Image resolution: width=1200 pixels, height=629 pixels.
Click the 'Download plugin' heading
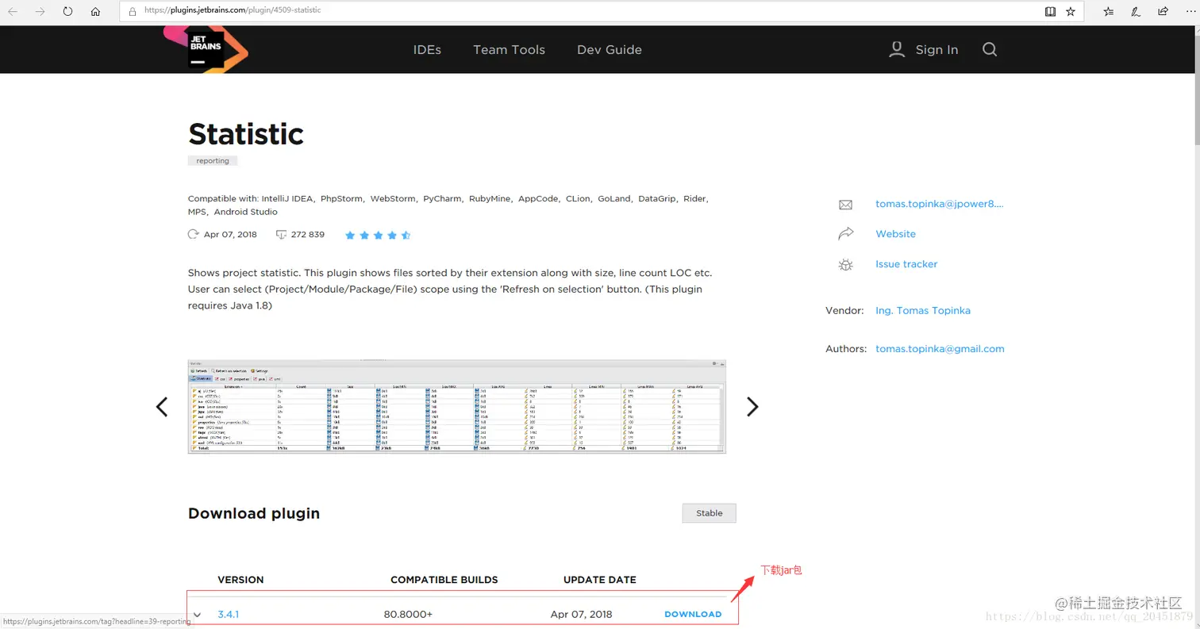pyautogui.click(x=254, y=513)
